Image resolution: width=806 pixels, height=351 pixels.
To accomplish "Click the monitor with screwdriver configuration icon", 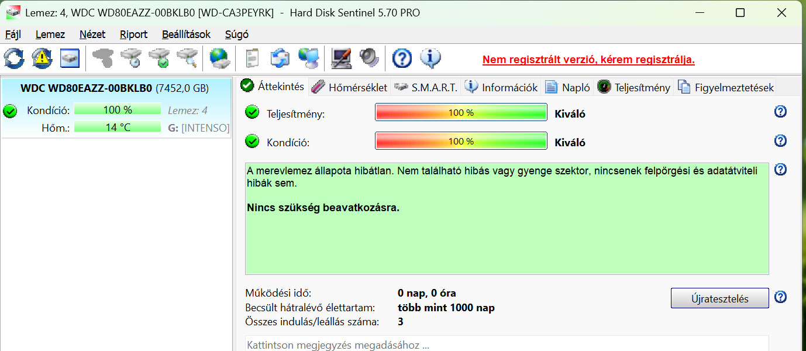I will [x=342, y=58].
